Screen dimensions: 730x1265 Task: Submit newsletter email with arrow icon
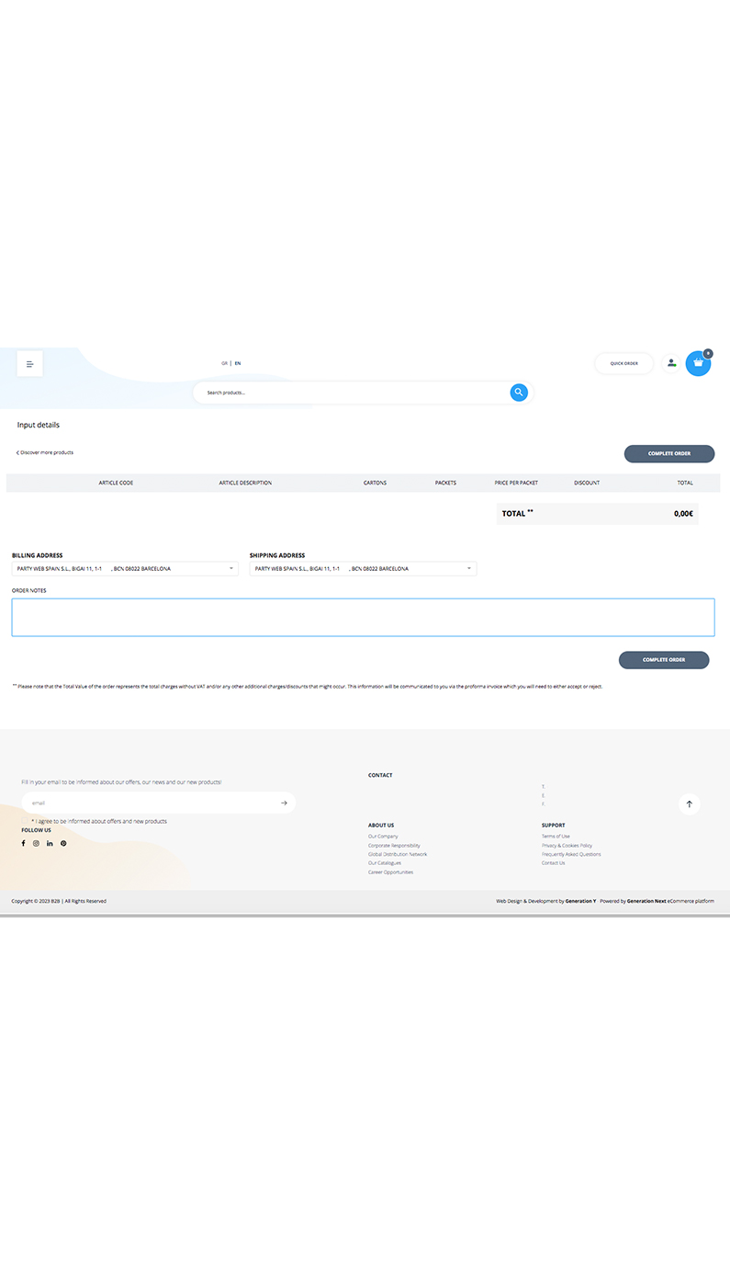(284, 803)
